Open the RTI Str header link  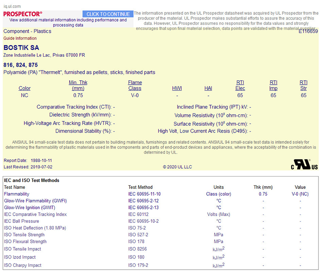pyautogui.click(x=304, y=85)
